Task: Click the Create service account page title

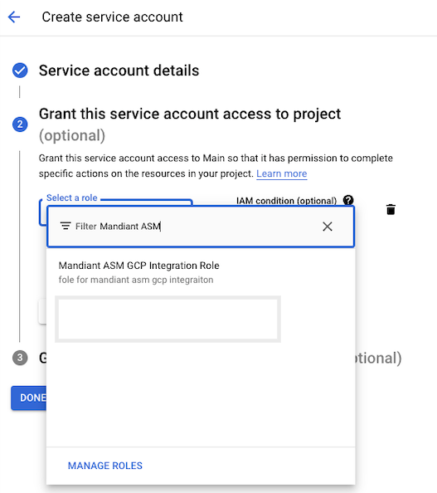Action: (112, 17)
